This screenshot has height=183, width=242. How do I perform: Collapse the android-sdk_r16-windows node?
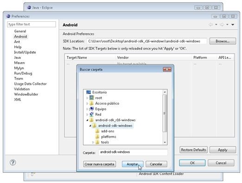point(87,120)
